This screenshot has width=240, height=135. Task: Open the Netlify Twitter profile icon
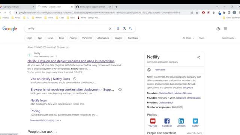coord(195,121)
